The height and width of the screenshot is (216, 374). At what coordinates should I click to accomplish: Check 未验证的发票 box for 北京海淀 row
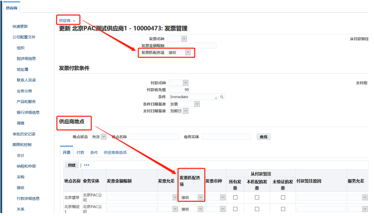pyautogui.click(x=283, y=209)
